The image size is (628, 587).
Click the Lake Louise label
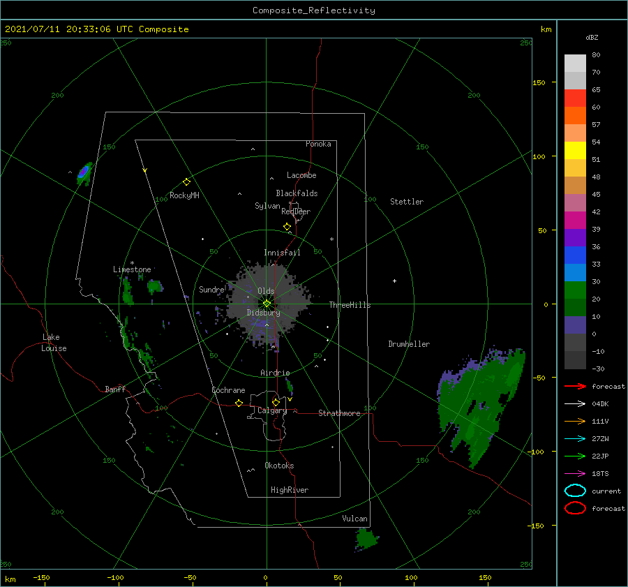coord(54,343)
